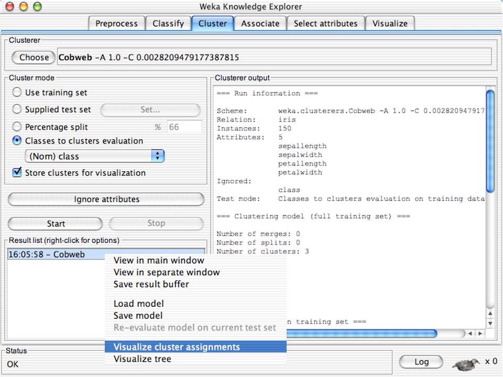Click the Cobweb clusterer options field
Image resolution: width=503 pixels, height=377 pixels.
point(274,57)
